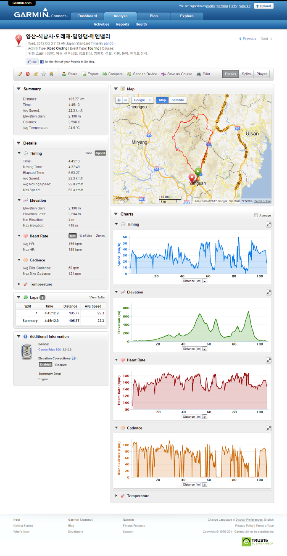The height and width of the screenshot is (556, 287).
Task: Click the Garmin.com tab at top
Action: [x=22, y=3]
